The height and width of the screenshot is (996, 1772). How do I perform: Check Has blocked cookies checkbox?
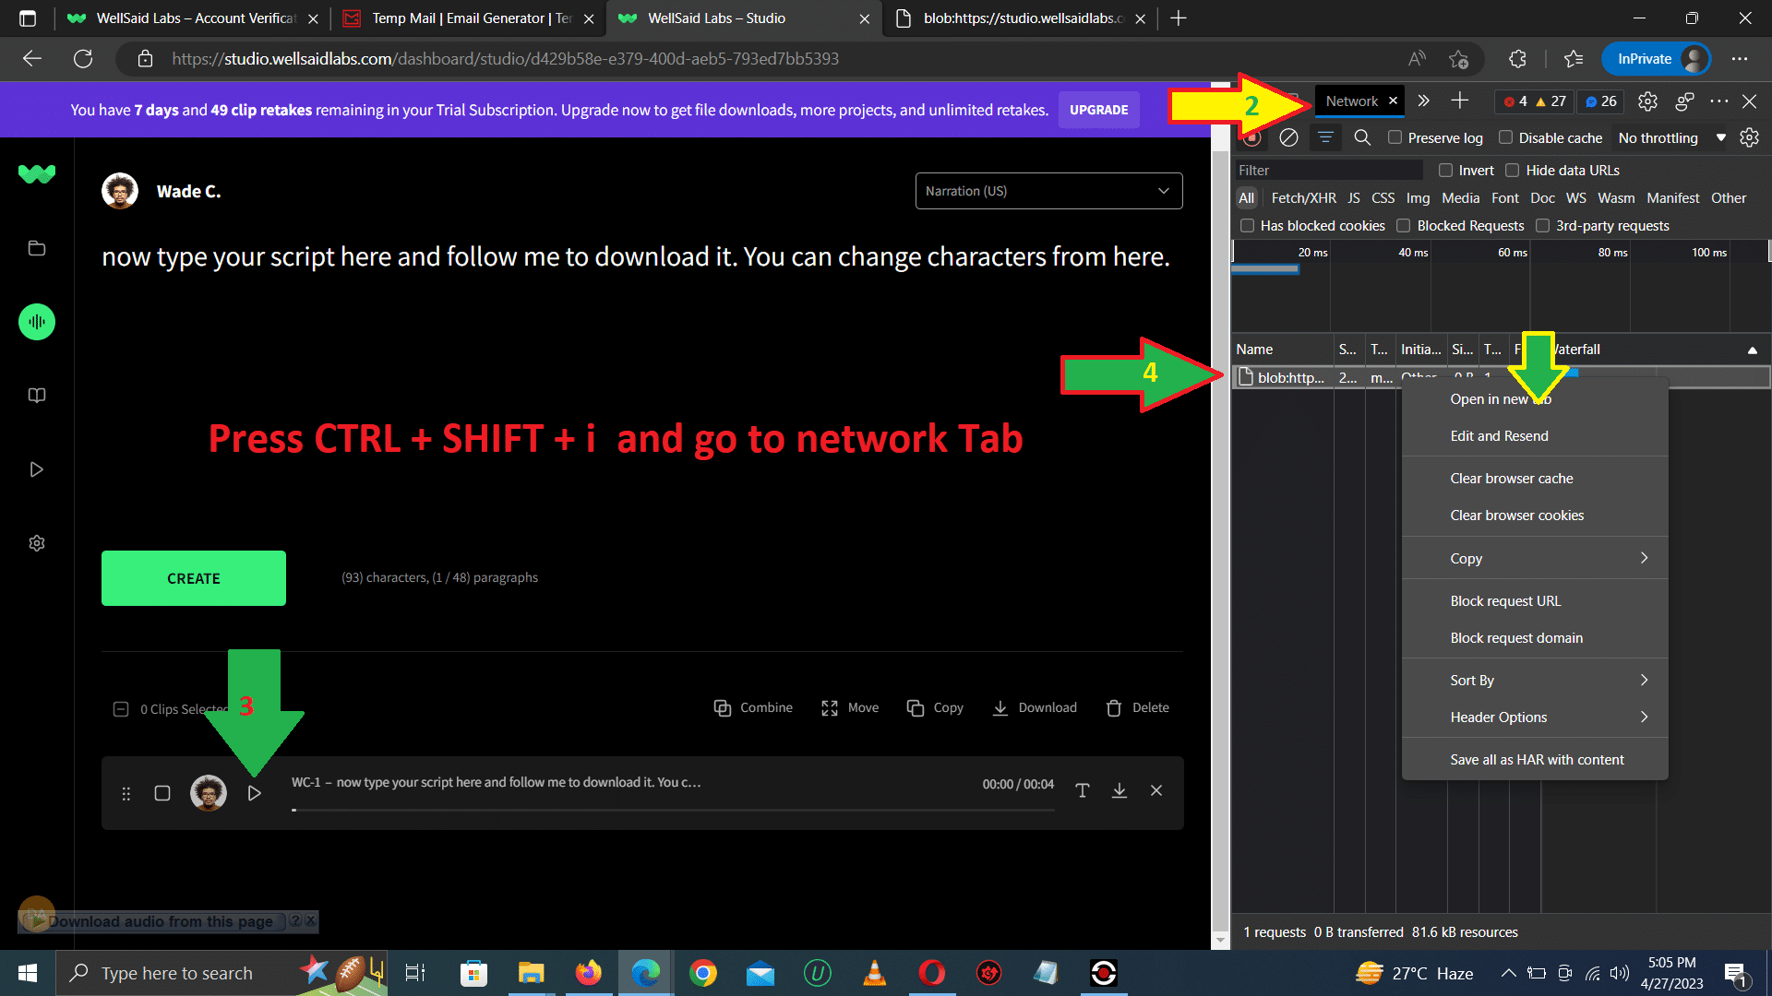pyautogui.click(x=1248, y=226)
